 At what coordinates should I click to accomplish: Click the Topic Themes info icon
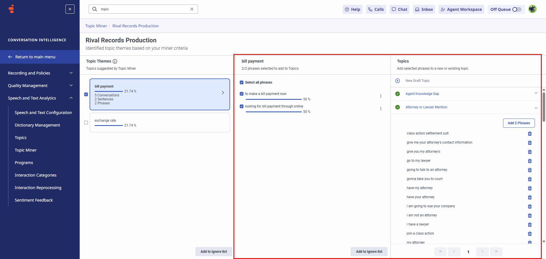click(x=115, y=61)
